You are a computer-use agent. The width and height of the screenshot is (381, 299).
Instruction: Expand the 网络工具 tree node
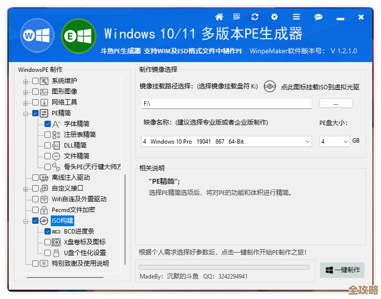click(25, 103)
